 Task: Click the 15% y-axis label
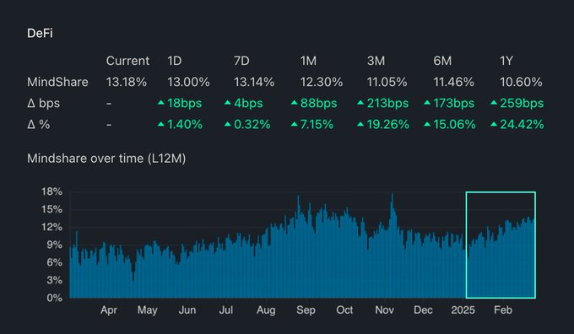point(51,209)
